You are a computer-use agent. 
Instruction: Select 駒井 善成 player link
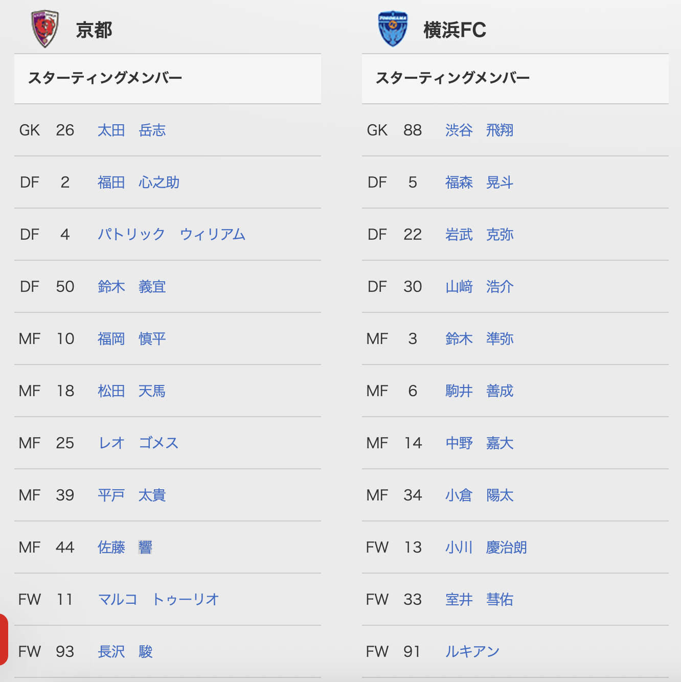(x=479, y=391)
